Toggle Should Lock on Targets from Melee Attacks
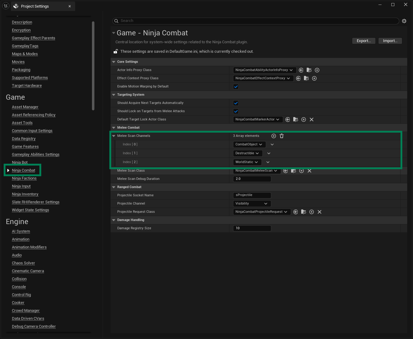The width and height of the screenshot is (413, 339). point(236,111)
